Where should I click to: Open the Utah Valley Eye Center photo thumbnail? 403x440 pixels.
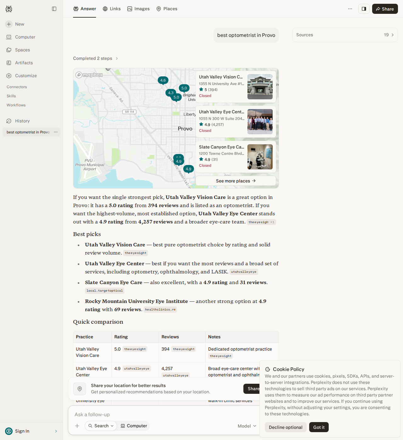(x=260, y=122)
